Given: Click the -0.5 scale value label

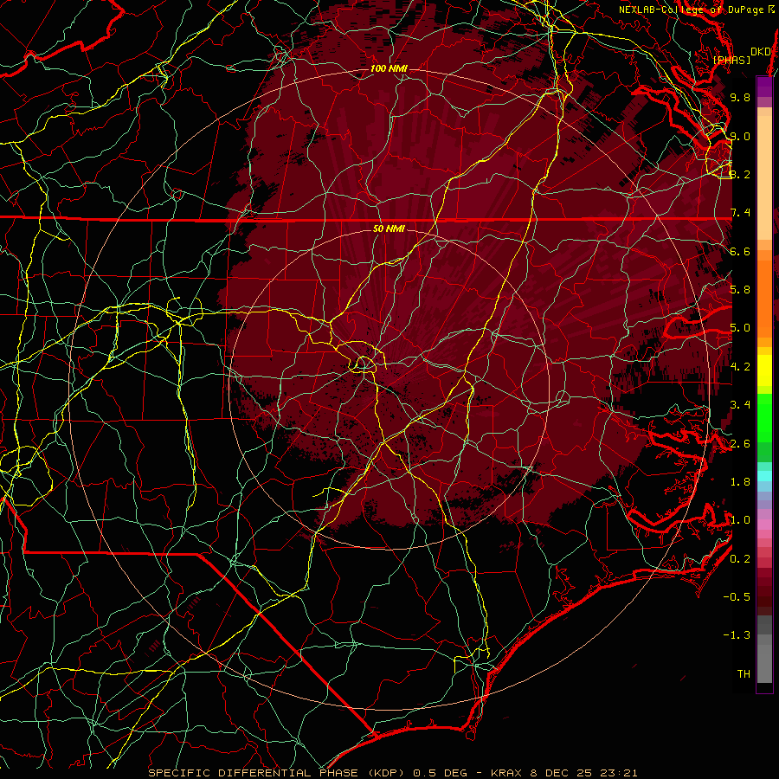Looking at the screenshot, I should coord(737,597).
